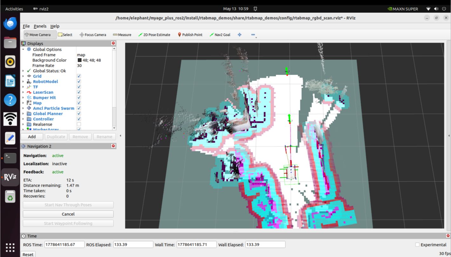Open the Activities overview

pos(14,9)
